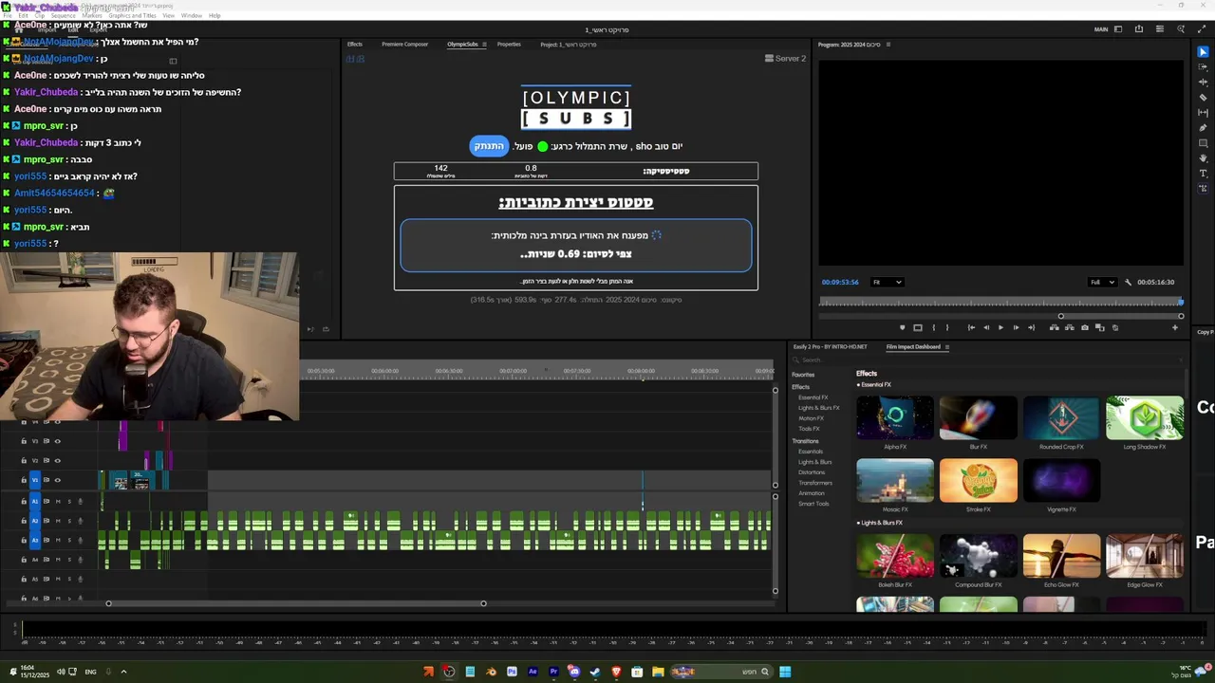
Task: Open Easify 2 Pro panel tab
Action: [832, 347]
